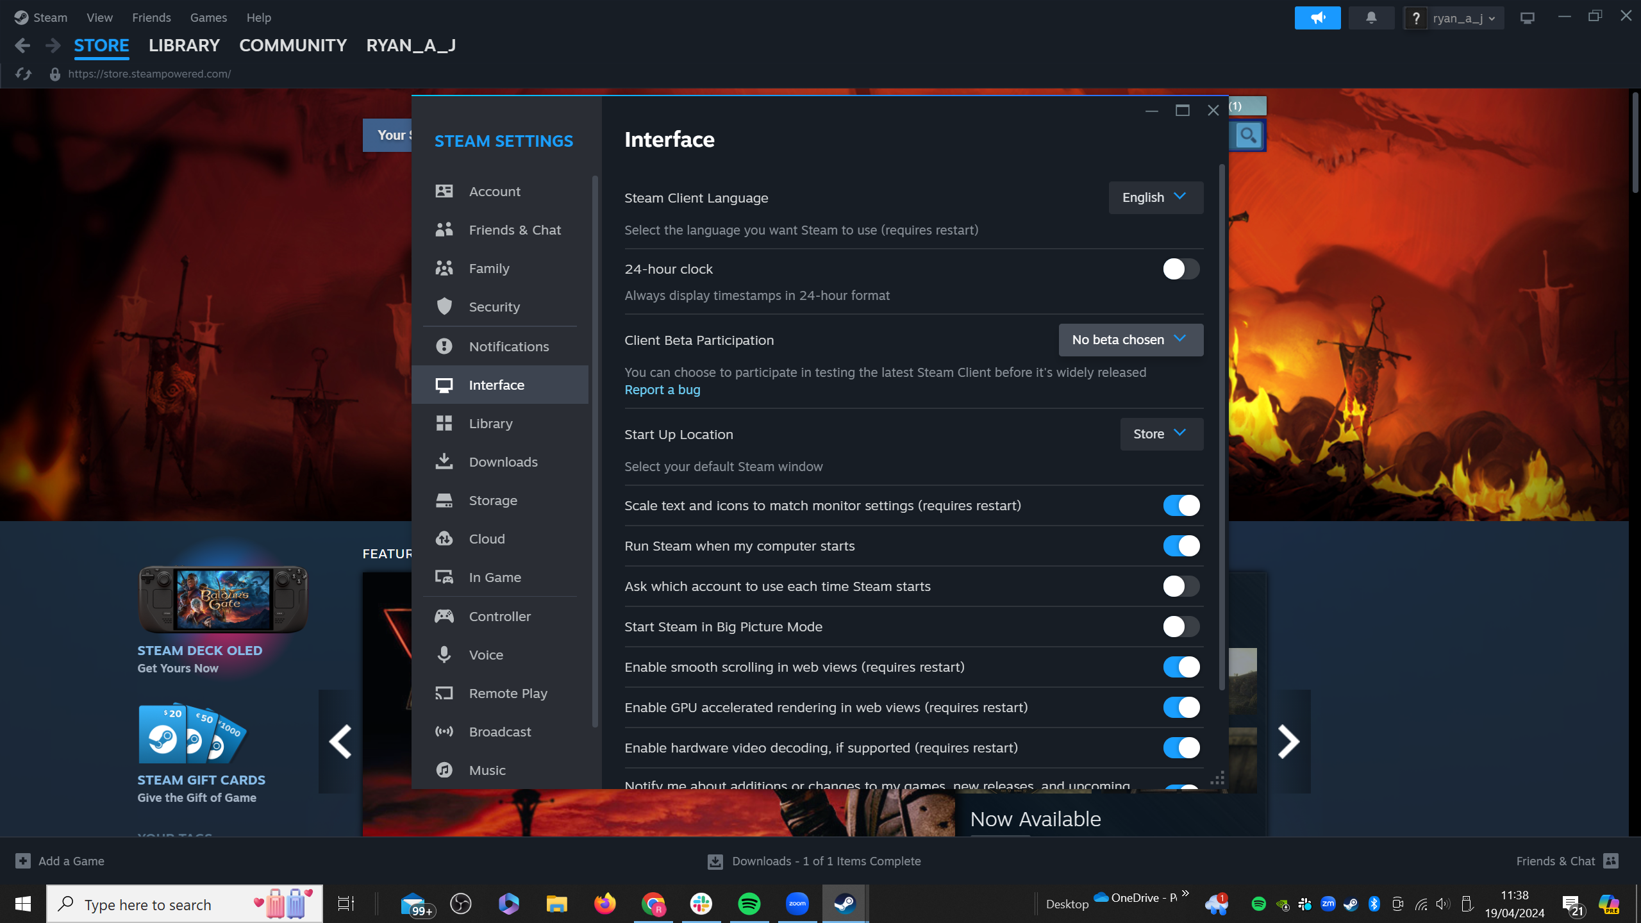Image resolution: width=1641 pixels, height=923 pixels.
Task: Open the Friends menu
Action: click(x=151, y=17)
